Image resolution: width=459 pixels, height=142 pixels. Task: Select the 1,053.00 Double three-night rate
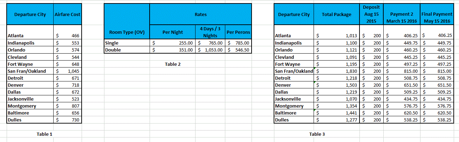pyautogui.click(x=210, y=50)
